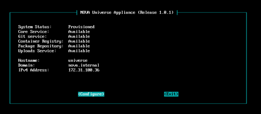
Task: Click the Available value for Git service
Action: pyautogui.click(x=79, y=36)
